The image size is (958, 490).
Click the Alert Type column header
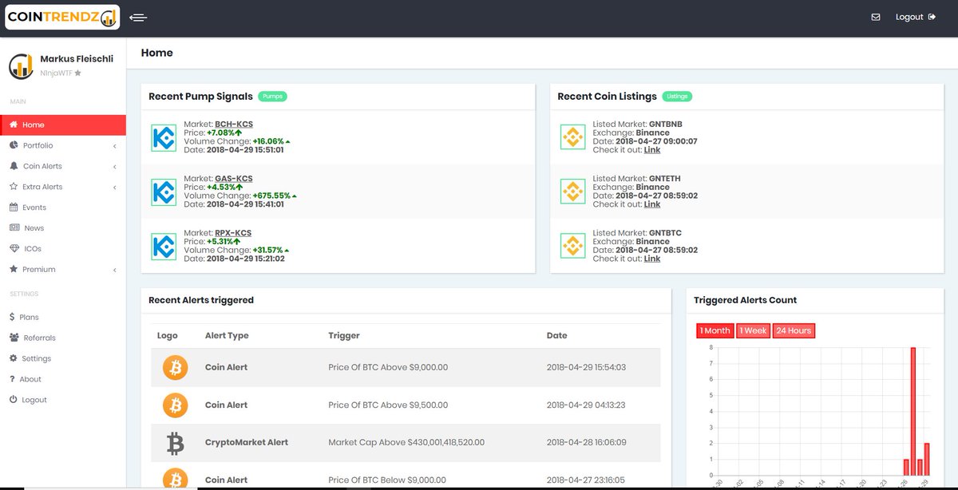coord(227,336)
